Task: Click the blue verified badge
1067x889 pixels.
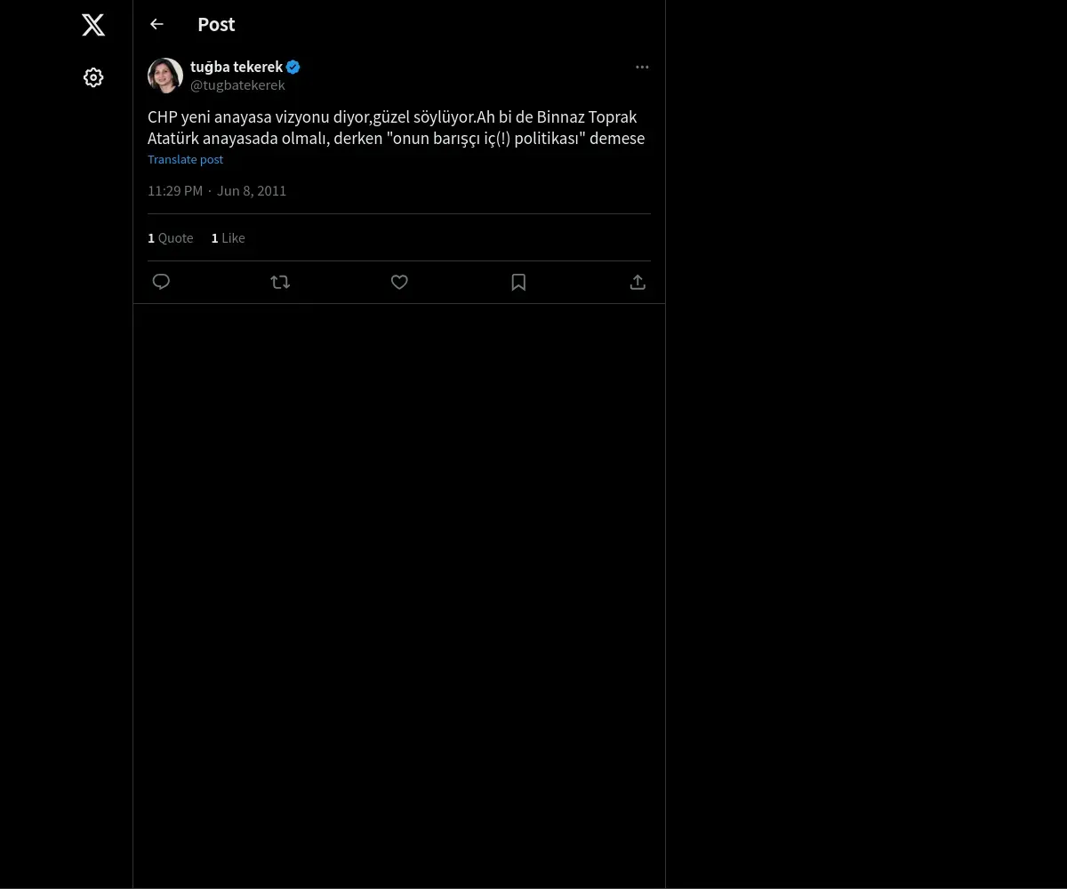Action: 293,67
